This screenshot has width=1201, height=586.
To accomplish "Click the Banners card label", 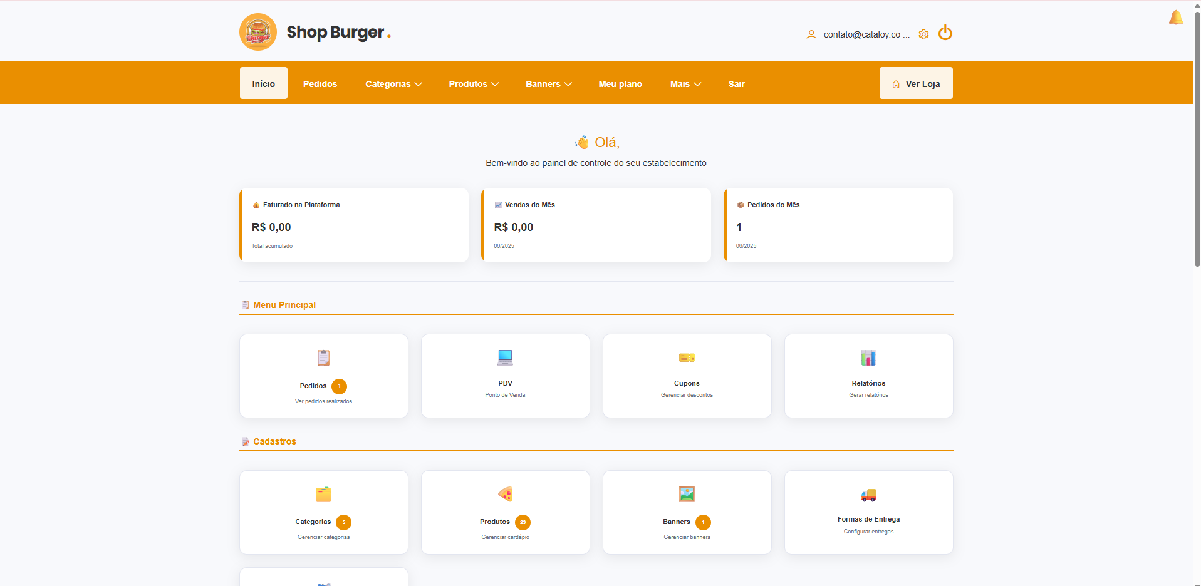I will (677, 522).
